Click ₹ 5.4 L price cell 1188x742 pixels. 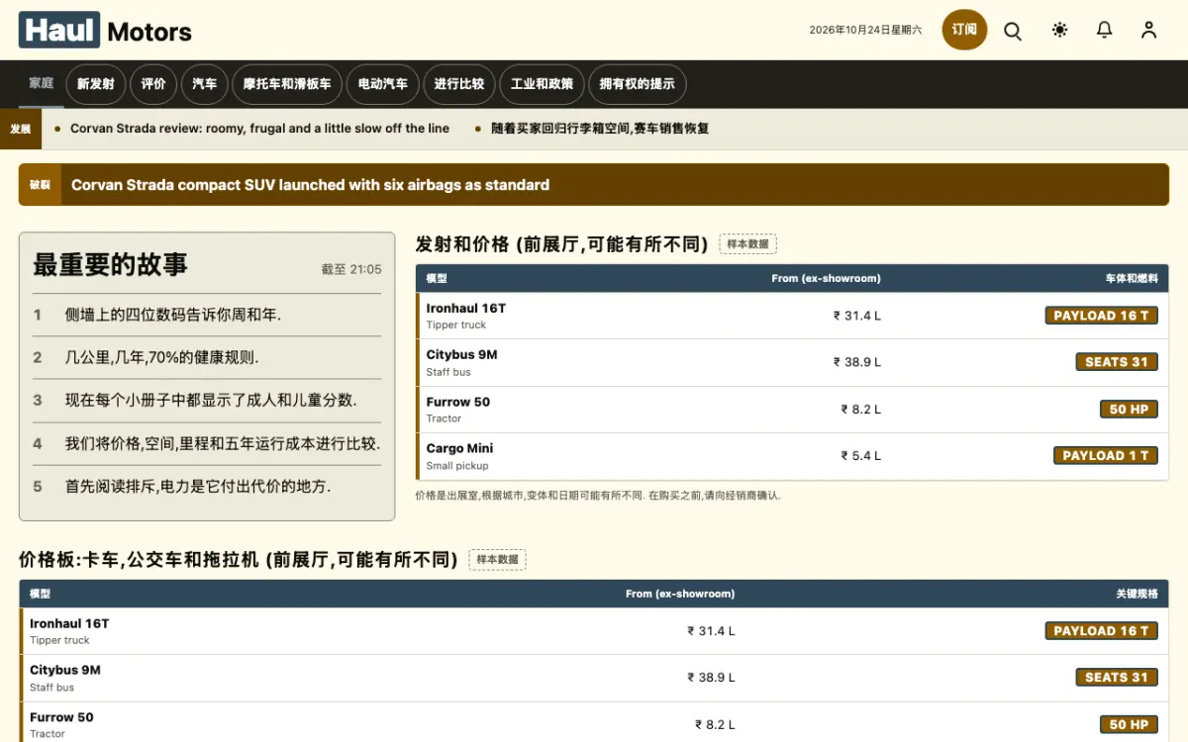(860, 456)
